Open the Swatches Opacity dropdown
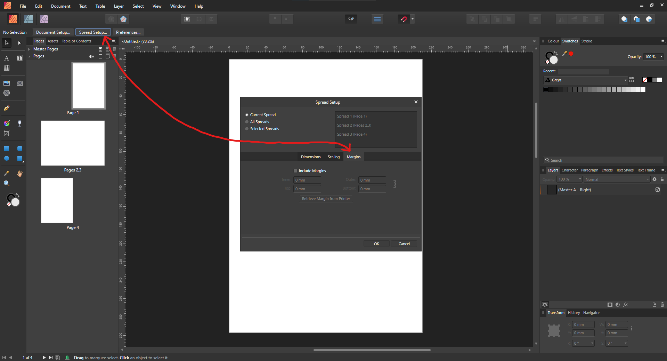 click(x=661, y=57)
